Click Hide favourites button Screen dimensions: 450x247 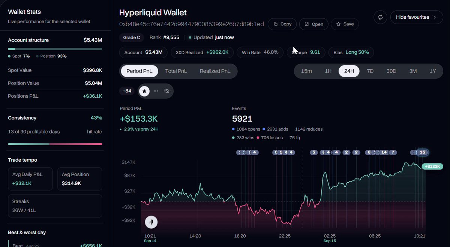click(x=417, y=17)
